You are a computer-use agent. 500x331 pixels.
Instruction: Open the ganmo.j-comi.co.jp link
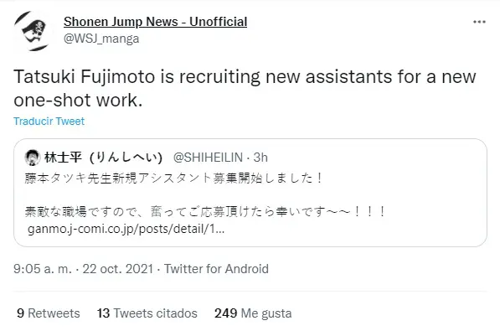point(126,229)
